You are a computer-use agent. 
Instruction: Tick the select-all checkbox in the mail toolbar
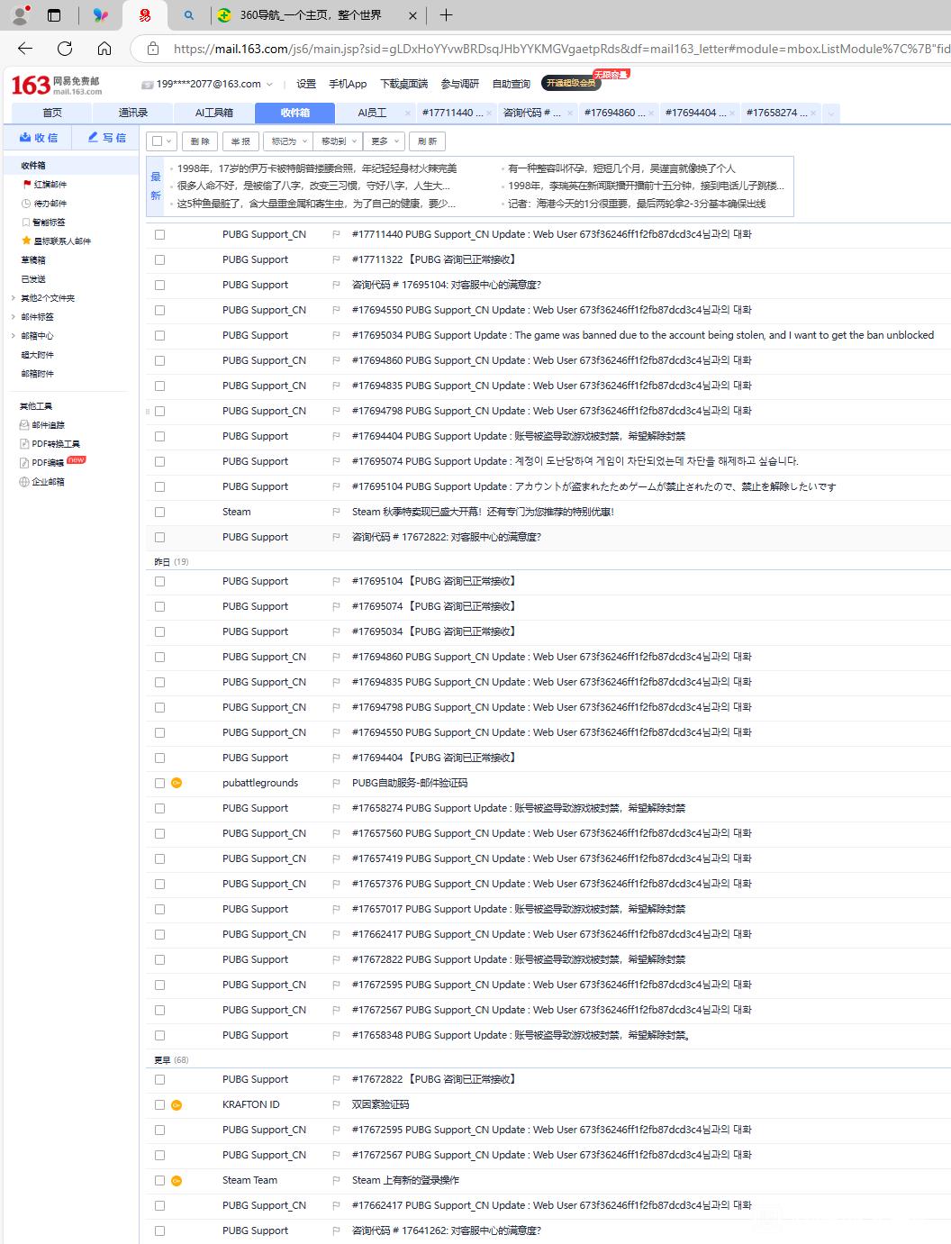pos(158,141)
